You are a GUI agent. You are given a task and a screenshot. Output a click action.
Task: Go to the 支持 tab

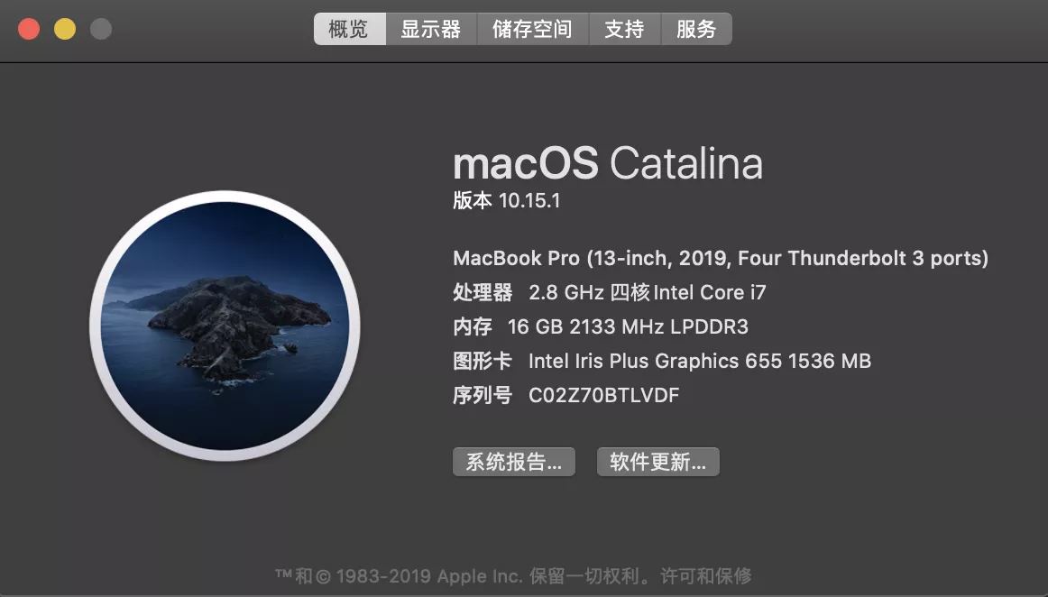click(624, 29)
